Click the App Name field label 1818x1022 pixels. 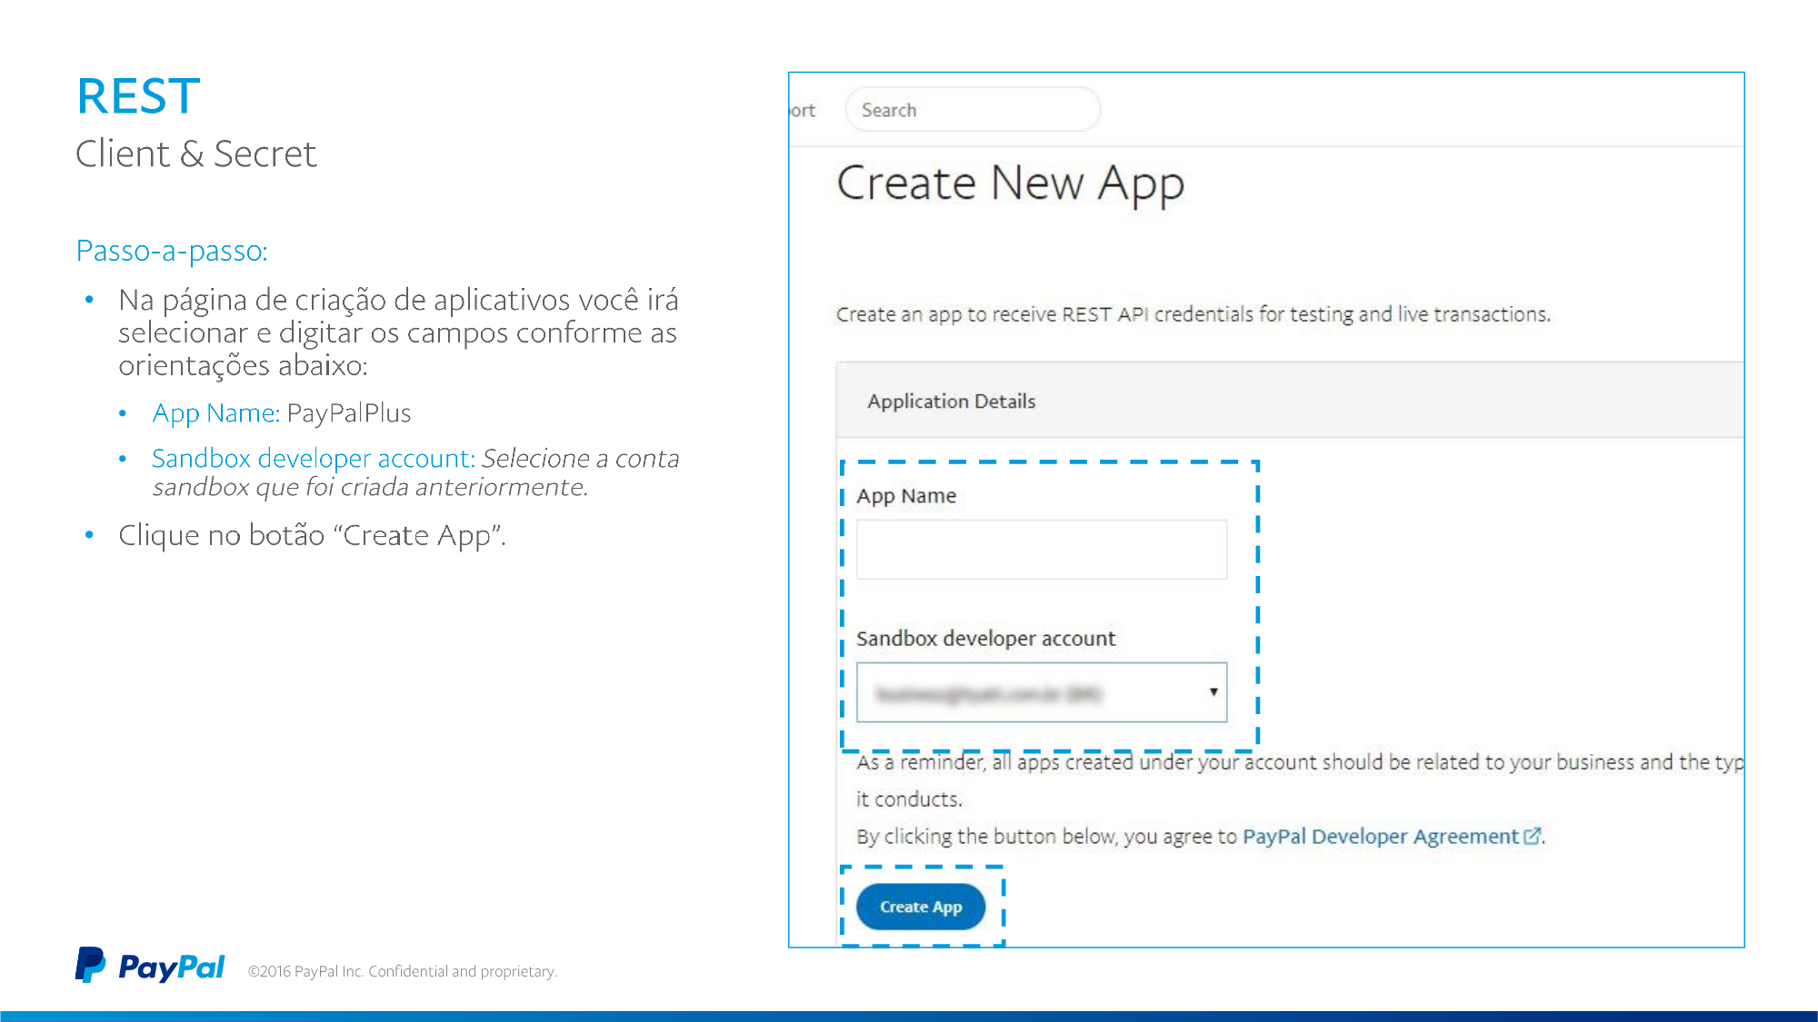coord(905,496)
